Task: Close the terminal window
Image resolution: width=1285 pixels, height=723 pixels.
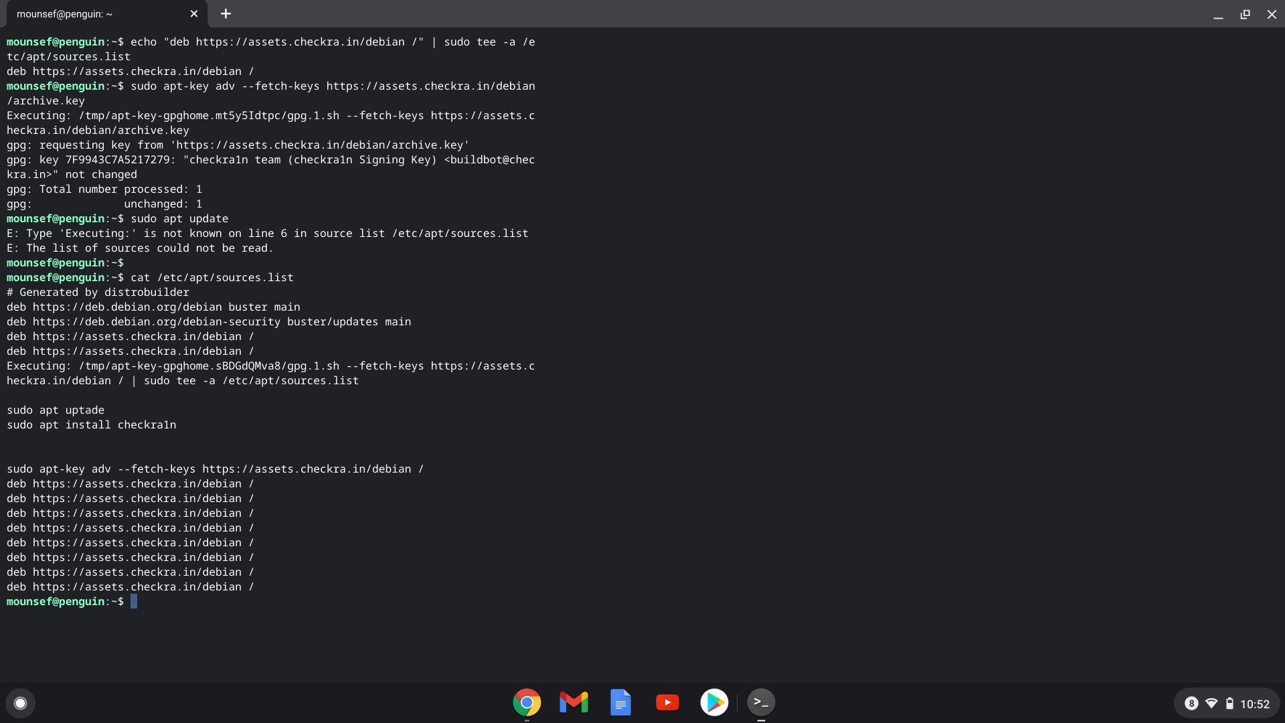Action: [x=1272, y=14]
